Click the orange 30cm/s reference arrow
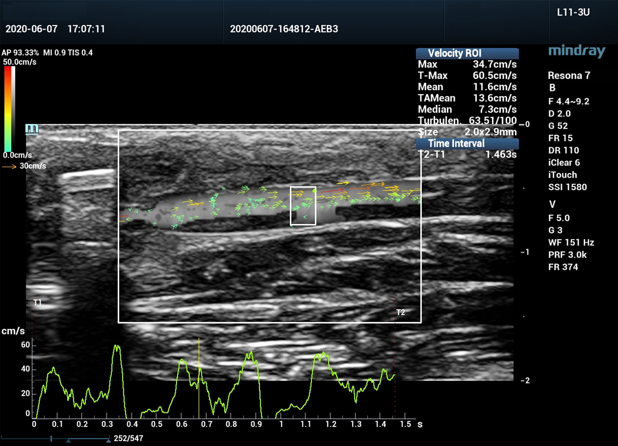The width and height of the screenshot is (618, 446). [9, 167]
